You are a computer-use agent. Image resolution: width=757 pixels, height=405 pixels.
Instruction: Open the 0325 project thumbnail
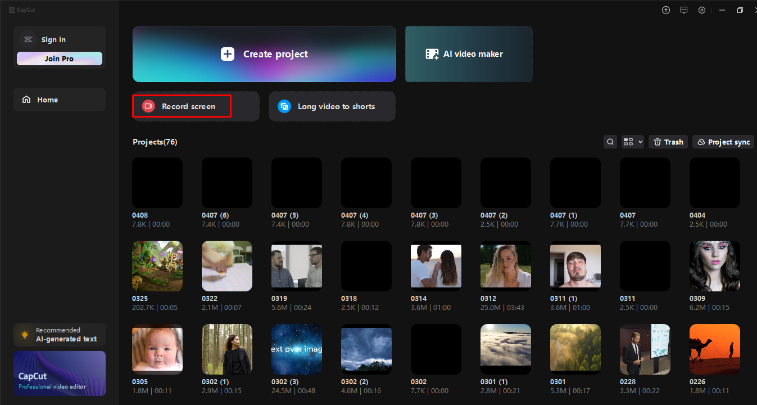tap(157, 265)
